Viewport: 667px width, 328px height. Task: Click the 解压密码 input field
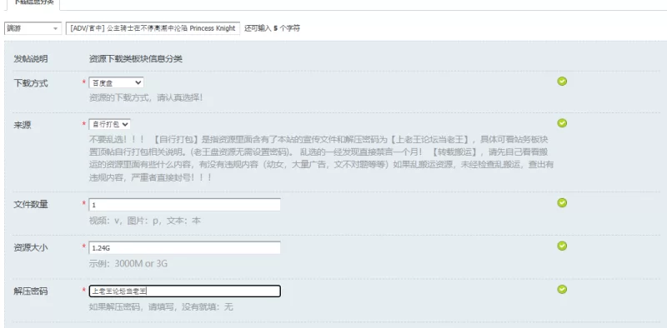pos(184,291)
